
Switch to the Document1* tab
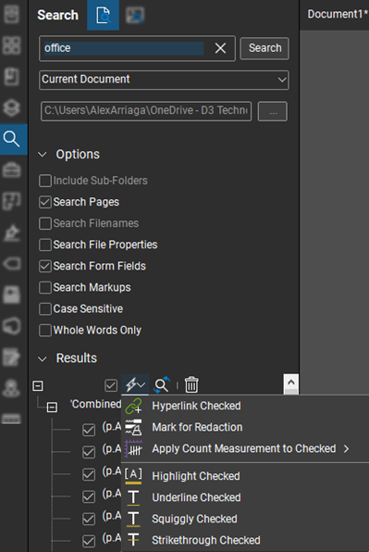pos(338,15)
